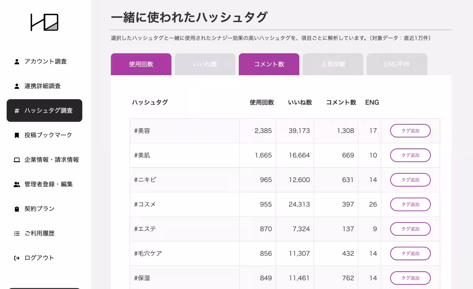The image size is (473, 289).
Task: Click the list icon next to ご利用履歴
Action: pyautogui.click(x=16, y=233)
